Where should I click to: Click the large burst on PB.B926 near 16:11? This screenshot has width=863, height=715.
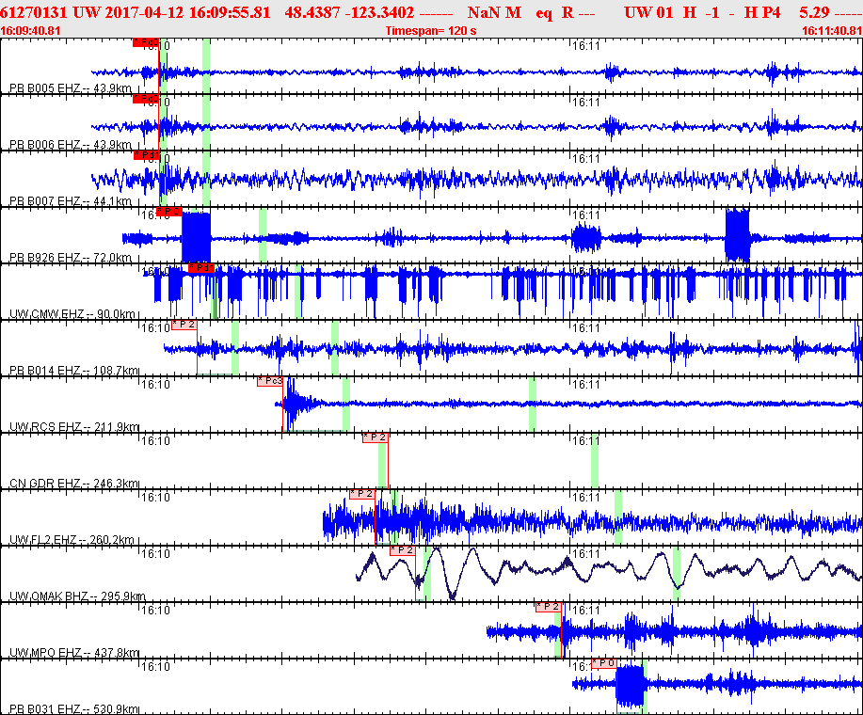pos(586,238)
